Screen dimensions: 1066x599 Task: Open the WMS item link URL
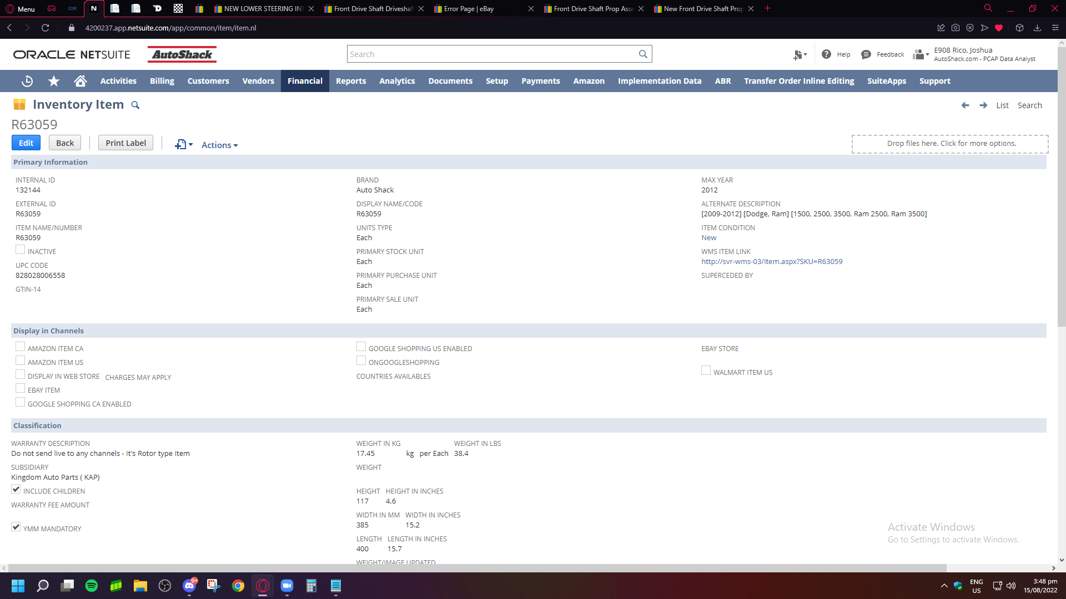[772, 262]
